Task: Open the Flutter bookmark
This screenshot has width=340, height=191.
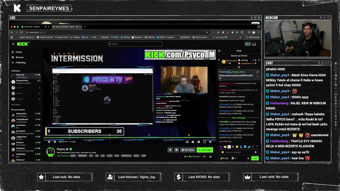Action: (x=115, y=37)
